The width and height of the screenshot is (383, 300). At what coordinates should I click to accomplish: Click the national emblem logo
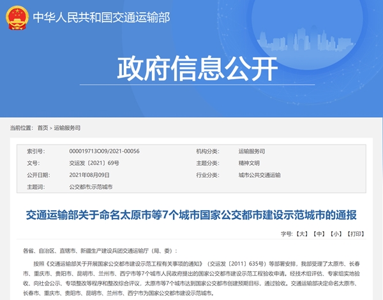tap(17, 18)
